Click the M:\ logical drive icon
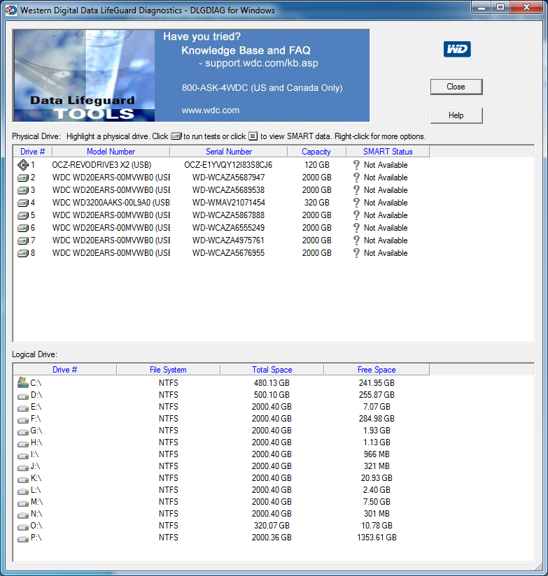This screenshot has height=576, width=548. [x=23, y=503]
